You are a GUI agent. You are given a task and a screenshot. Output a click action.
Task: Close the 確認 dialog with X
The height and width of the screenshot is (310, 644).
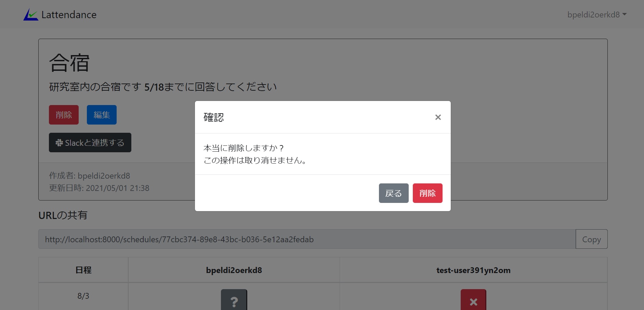pyautogui.click(x=438, y=117)
